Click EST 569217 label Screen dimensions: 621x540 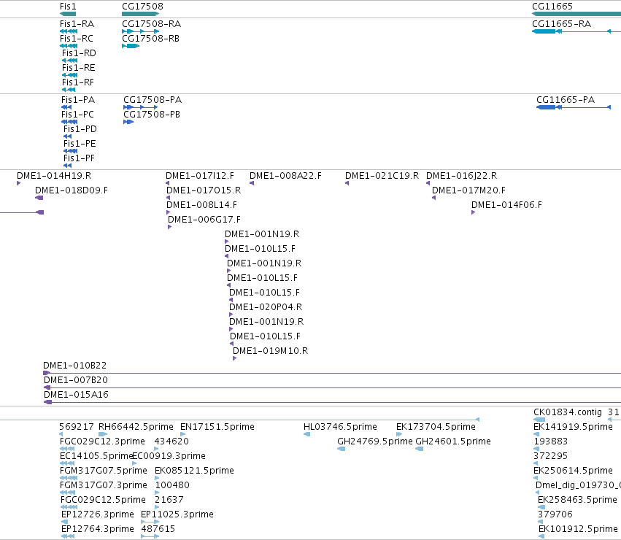[77, 427]
